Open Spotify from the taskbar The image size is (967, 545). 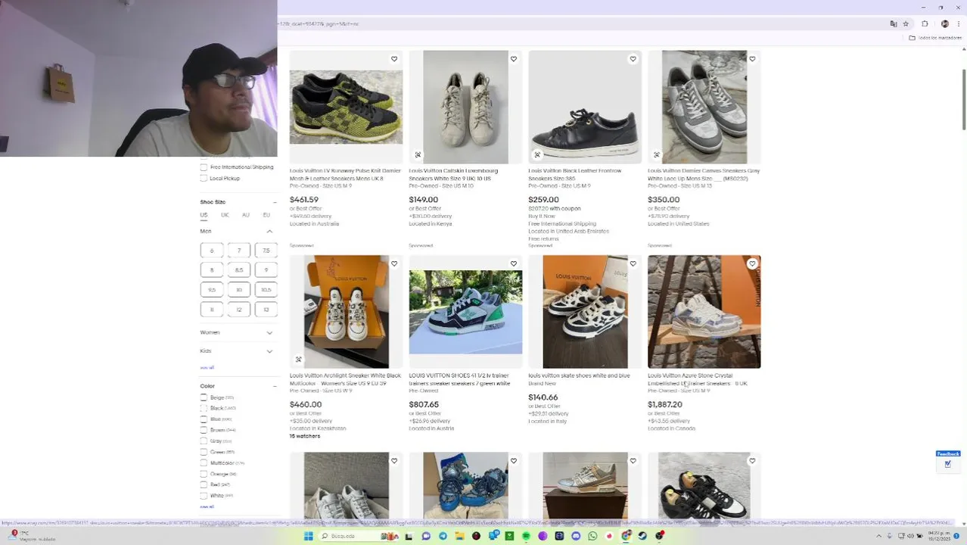point(526,536)
